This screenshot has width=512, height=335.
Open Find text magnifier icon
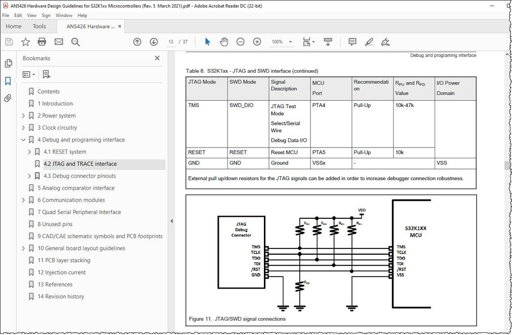pos(75,42)
